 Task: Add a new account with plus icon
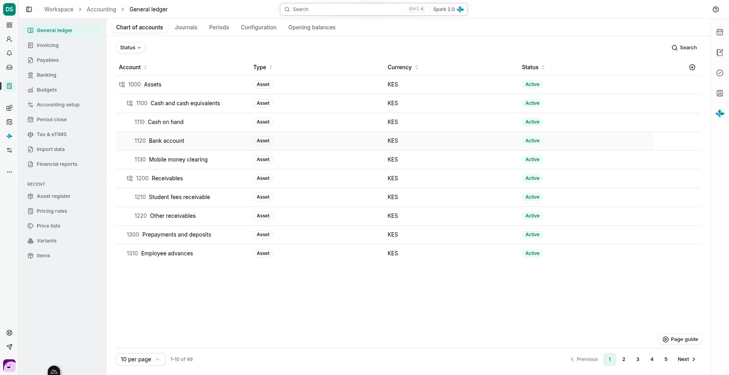tap(692, 67)
